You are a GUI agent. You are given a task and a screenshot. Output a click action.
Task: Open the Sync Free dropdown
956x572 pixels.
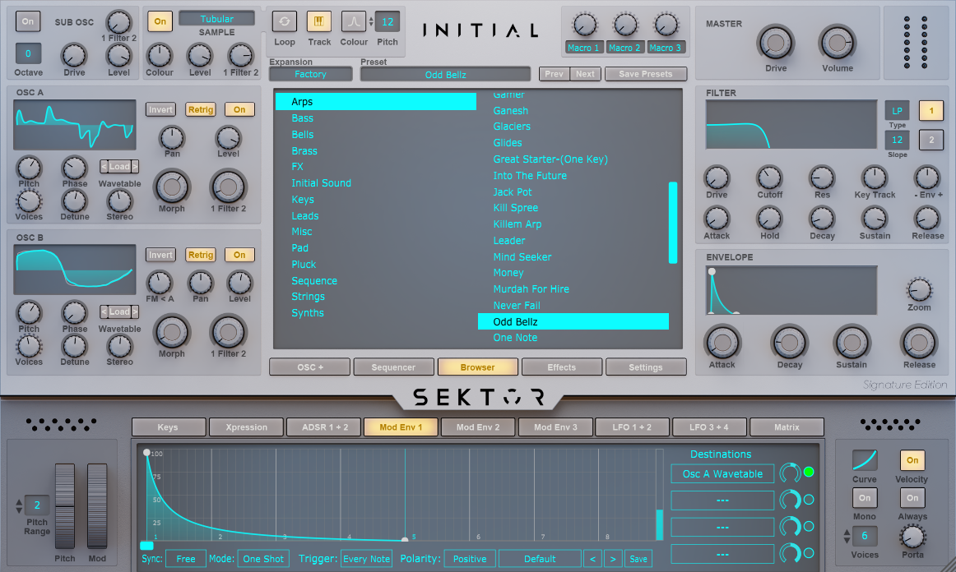coord(185,559)
